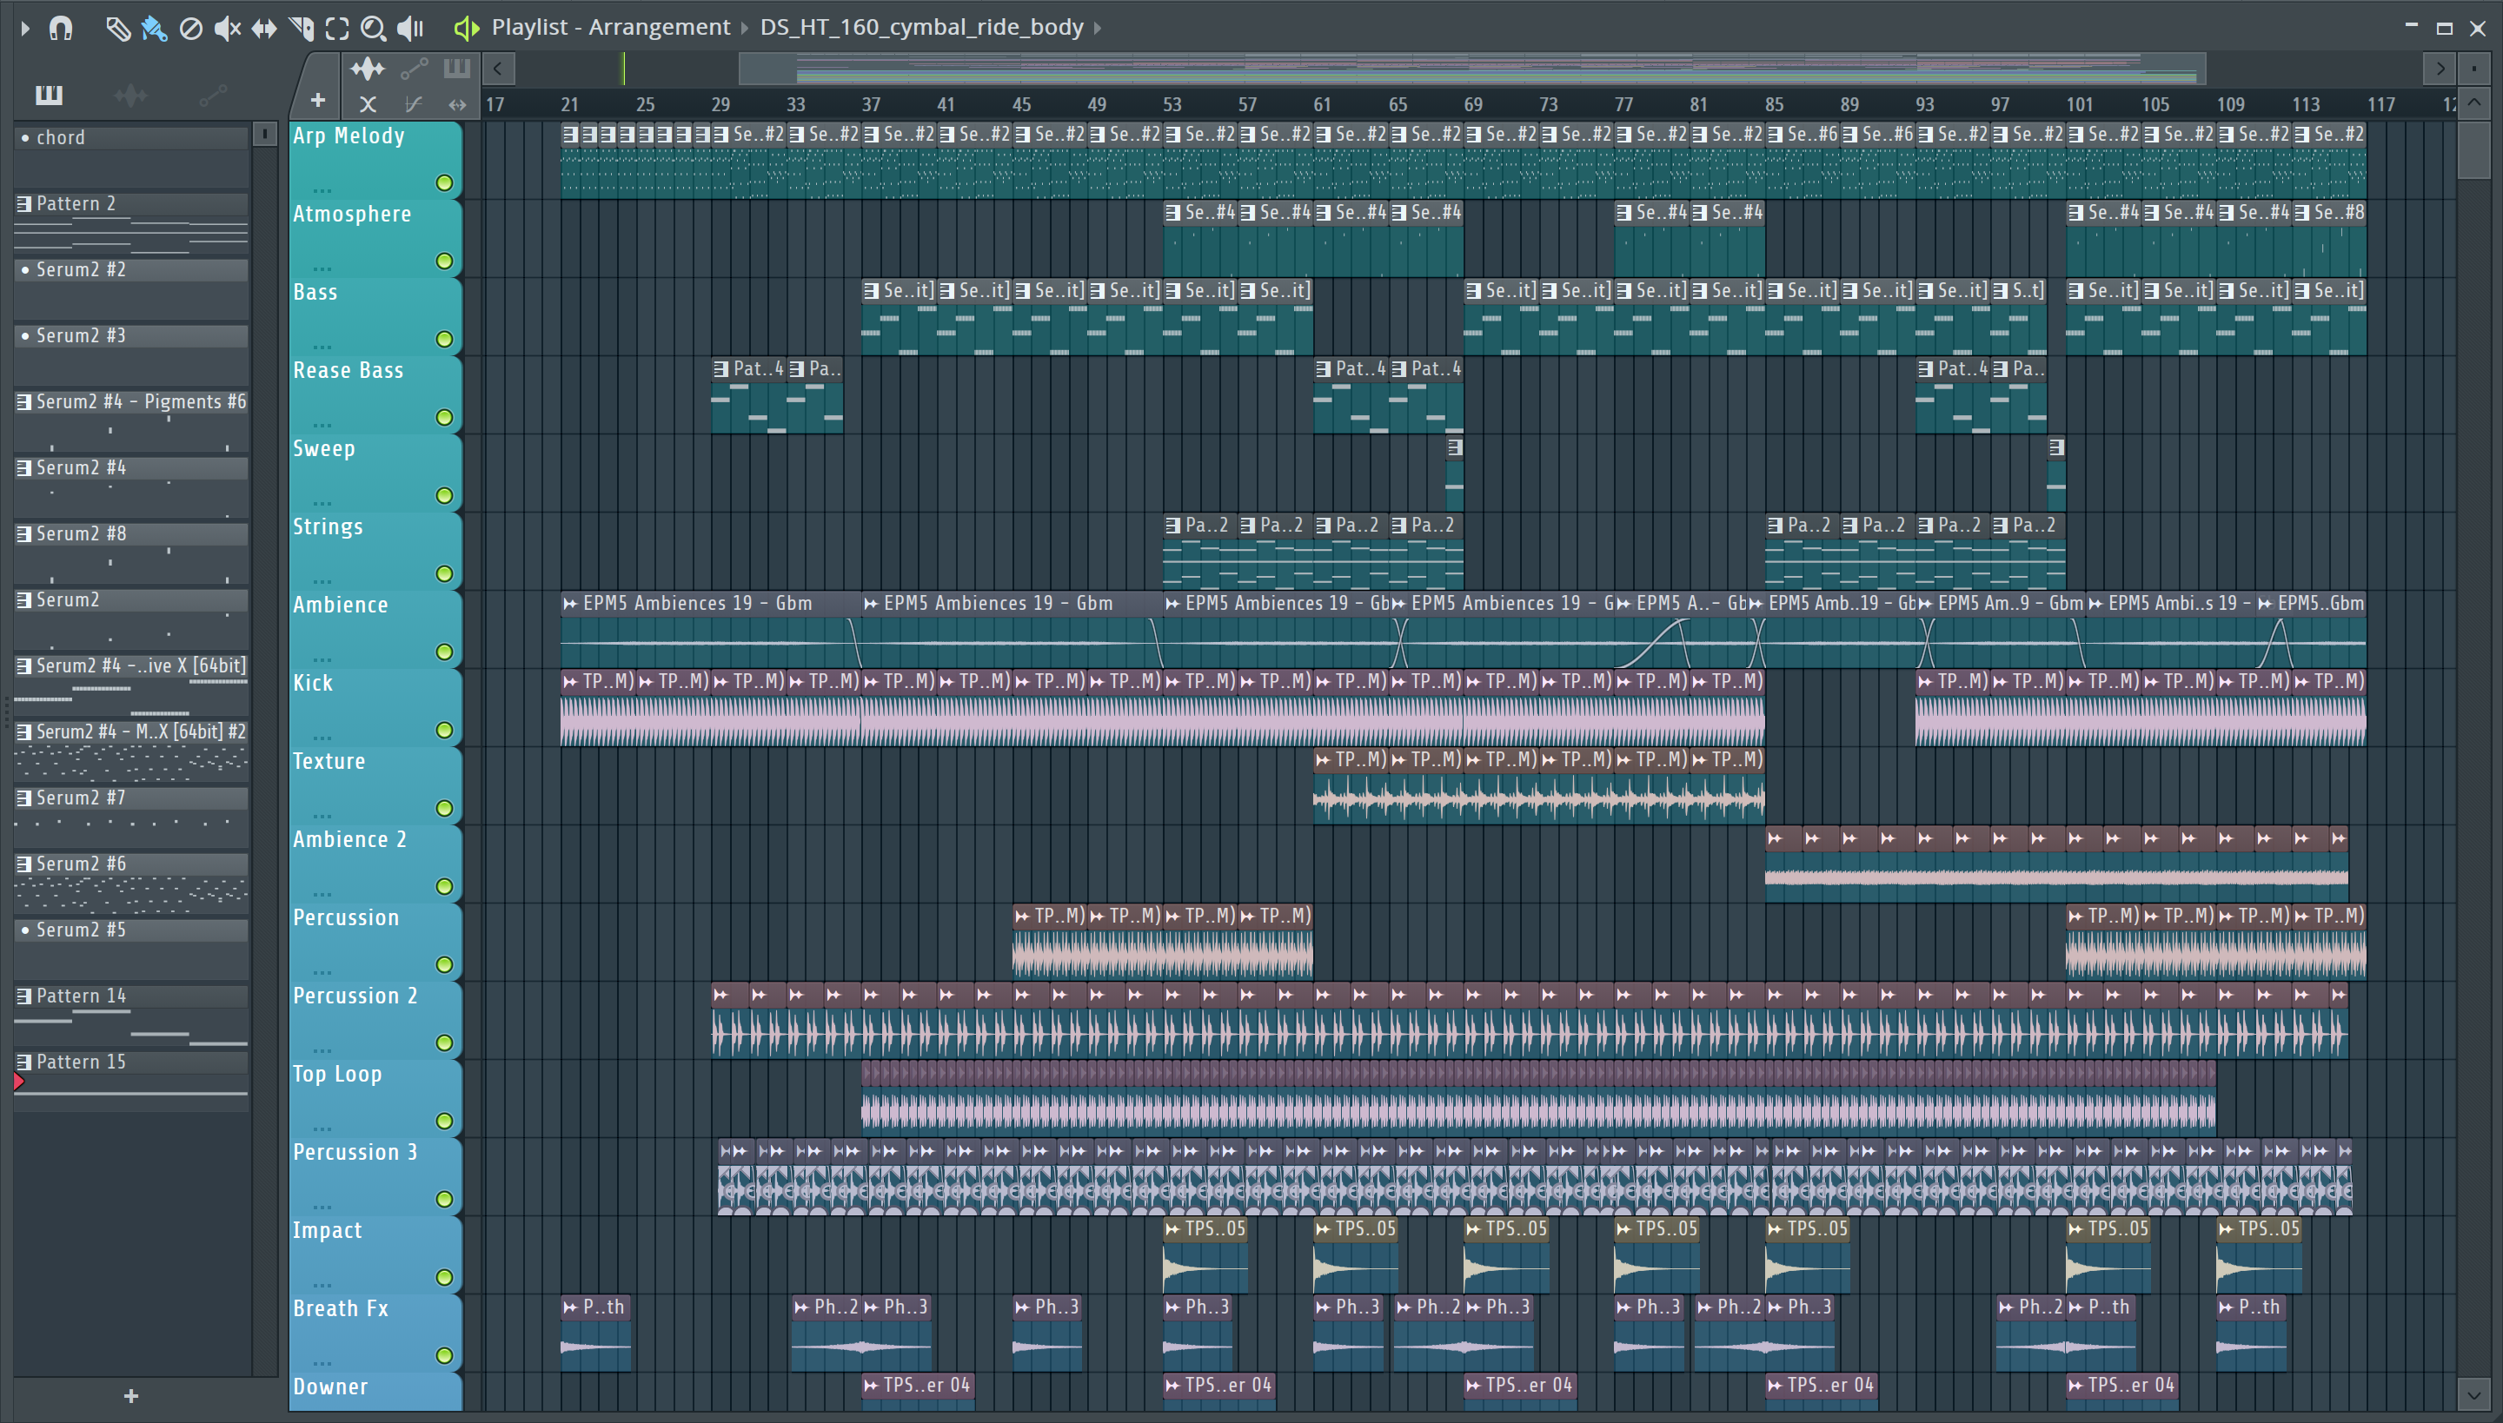Click the automation clip icon in playlist header
Screen dimensions: 2503x1423
tap(414, 69)
